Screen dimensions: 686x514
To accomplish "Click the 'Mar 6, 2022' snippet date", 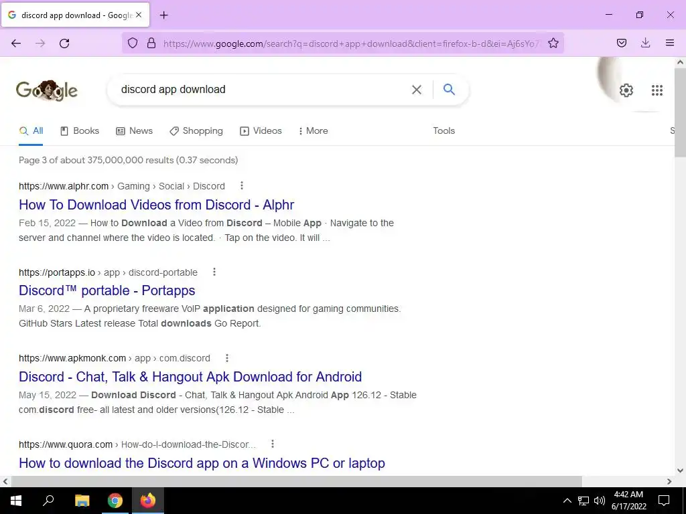I will (x=44, y=309).
